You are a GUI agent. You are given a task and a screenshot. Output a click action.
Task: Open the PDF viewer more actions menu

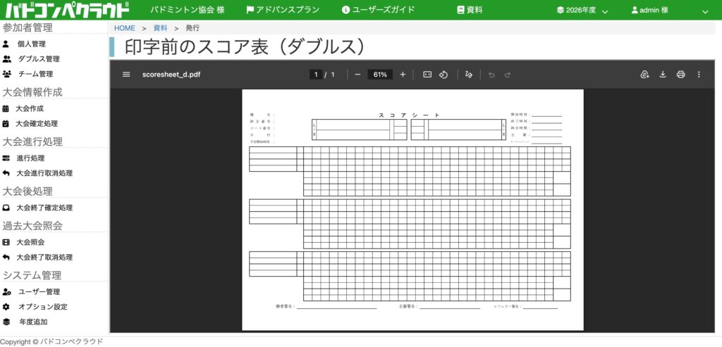[699, 75]
